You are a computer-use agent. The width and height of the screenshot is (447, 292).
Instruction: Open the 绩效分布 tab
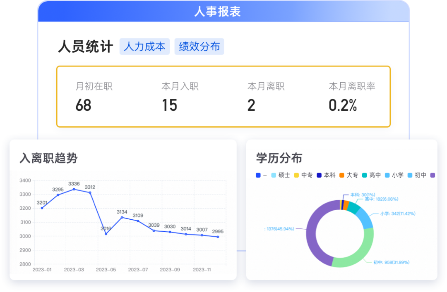(x=199, y=47)
